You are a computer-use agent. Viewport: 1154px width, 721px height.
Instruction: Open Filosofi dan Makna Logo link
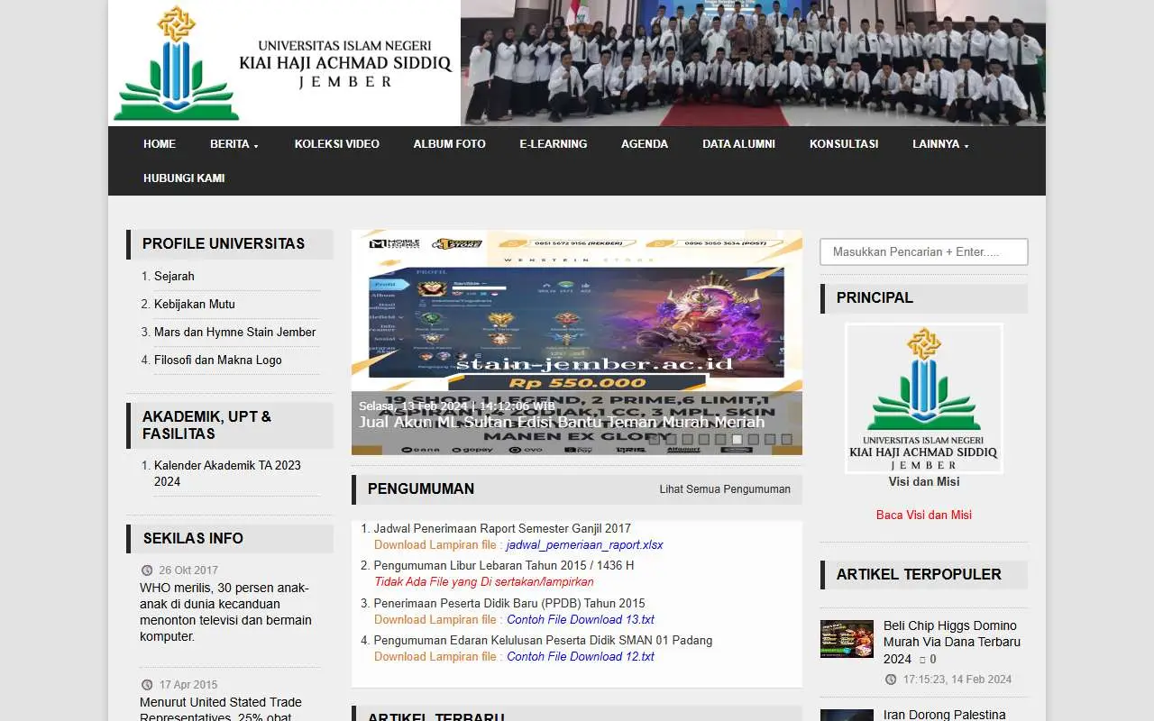point(218,360)
